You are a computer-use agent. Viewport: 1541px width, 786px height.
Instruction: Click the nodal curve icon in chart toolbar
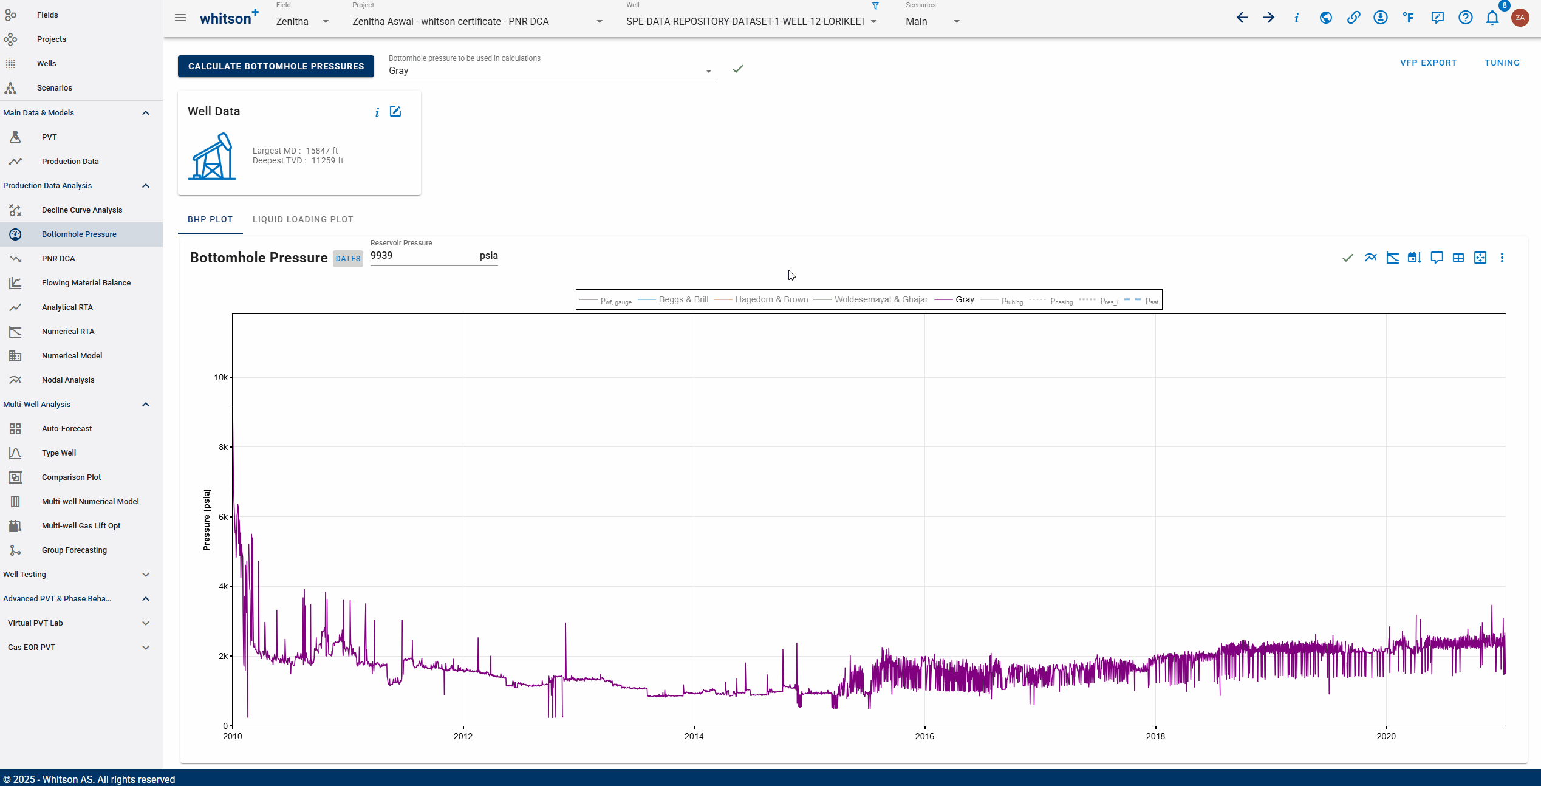(x=1370, y=258)
